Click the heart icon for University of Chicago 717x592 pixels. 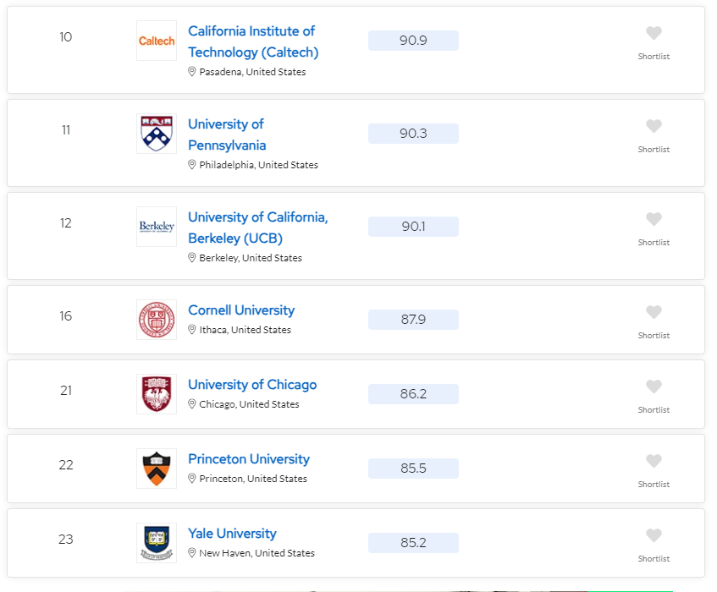[x=654, y=386]
